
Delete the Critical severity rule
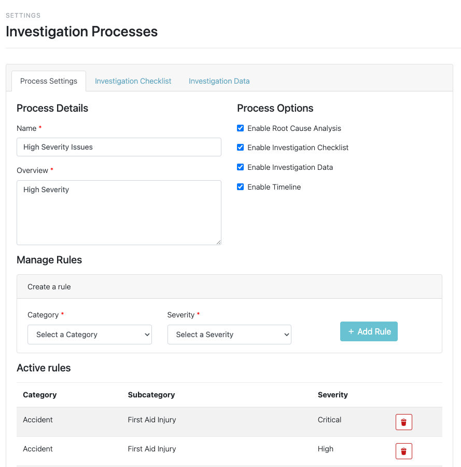[x=403, y=422]
